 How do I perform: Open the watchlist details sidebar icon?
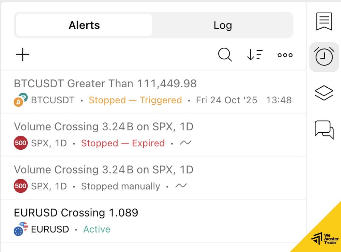point(324,21)
